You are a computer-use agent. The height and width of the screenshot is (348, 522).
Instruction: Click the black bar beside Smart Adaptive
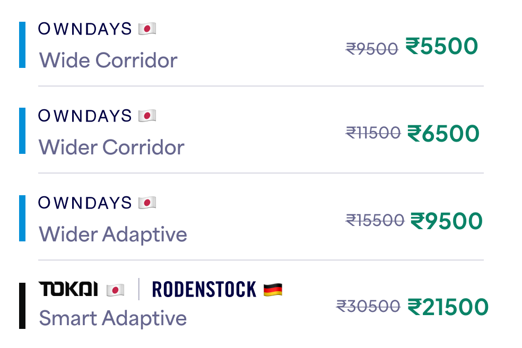click(x=22, y=306)
